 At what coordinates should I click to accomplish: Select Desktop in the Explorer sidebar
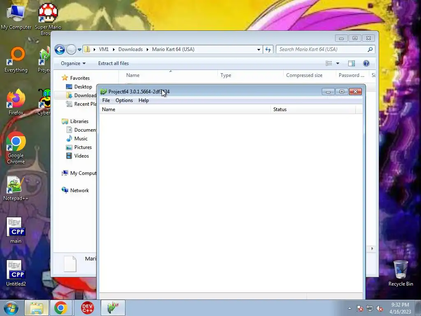(83, 87)
